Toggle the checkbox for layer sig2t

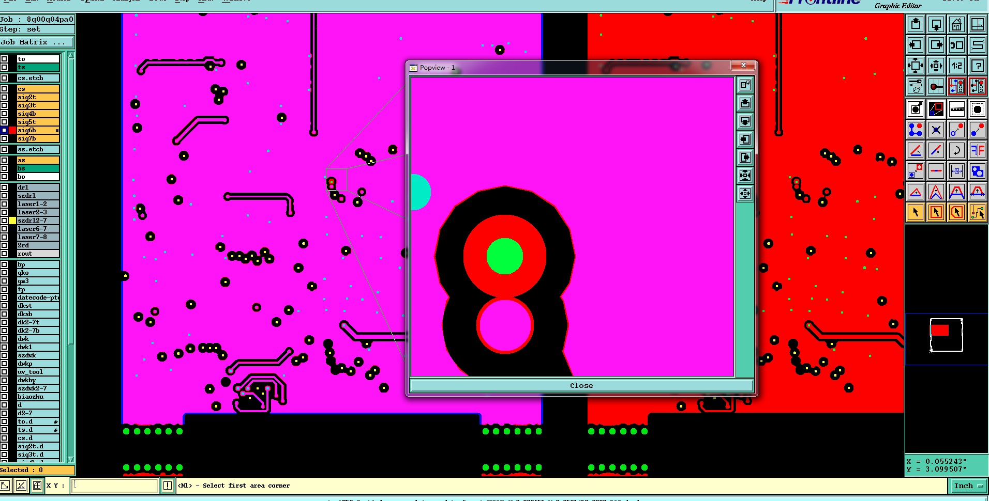4,97
